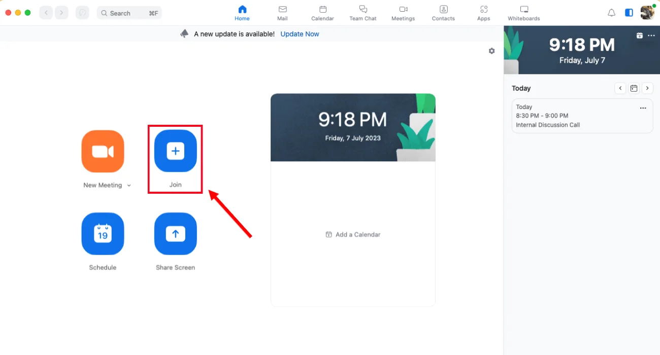Switch to the Home tab

242,13
